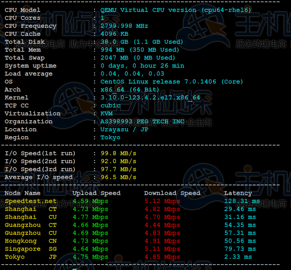
Task: Click Total Swap value 2047 MB
Action: tap(114, 58)
